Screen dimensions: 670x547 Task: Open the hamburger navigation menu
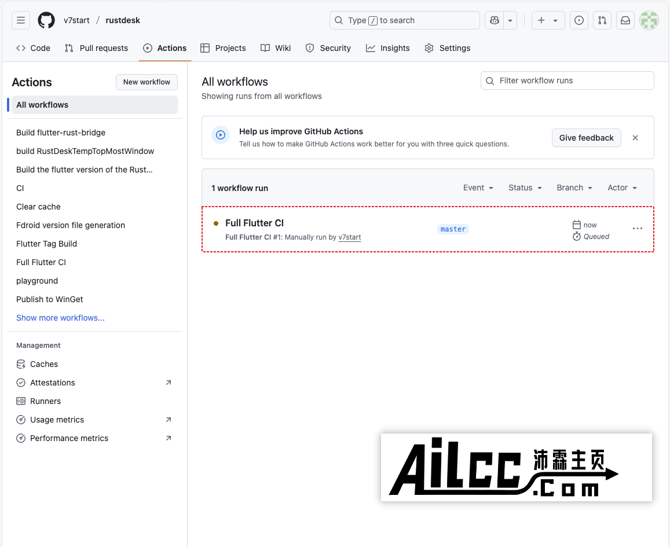click(20, 20)
